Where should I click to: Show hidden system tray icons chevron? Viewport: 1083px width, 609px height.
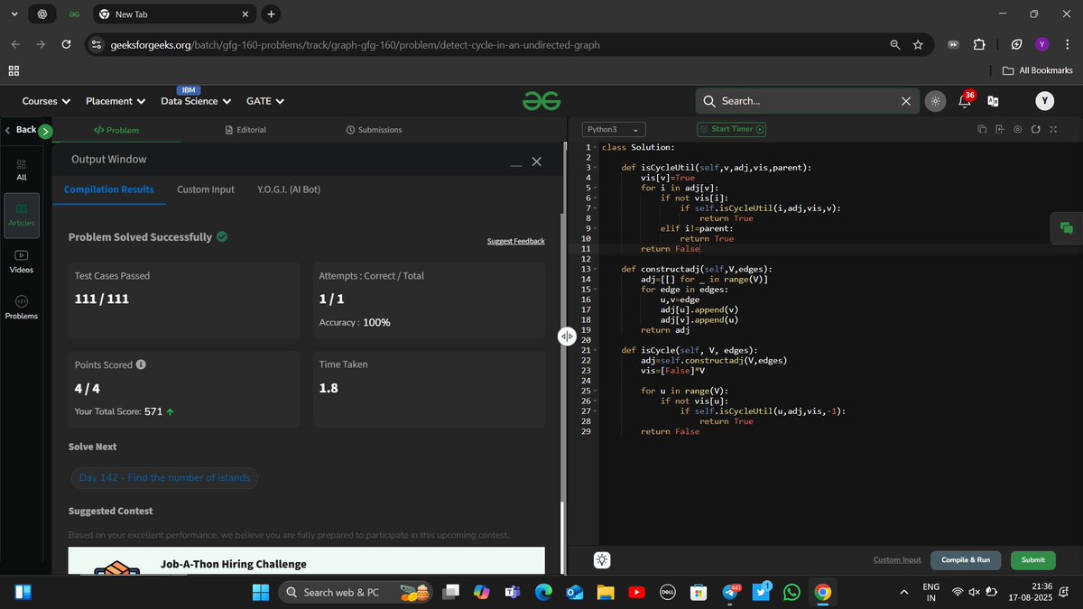[x=904, y=592]
